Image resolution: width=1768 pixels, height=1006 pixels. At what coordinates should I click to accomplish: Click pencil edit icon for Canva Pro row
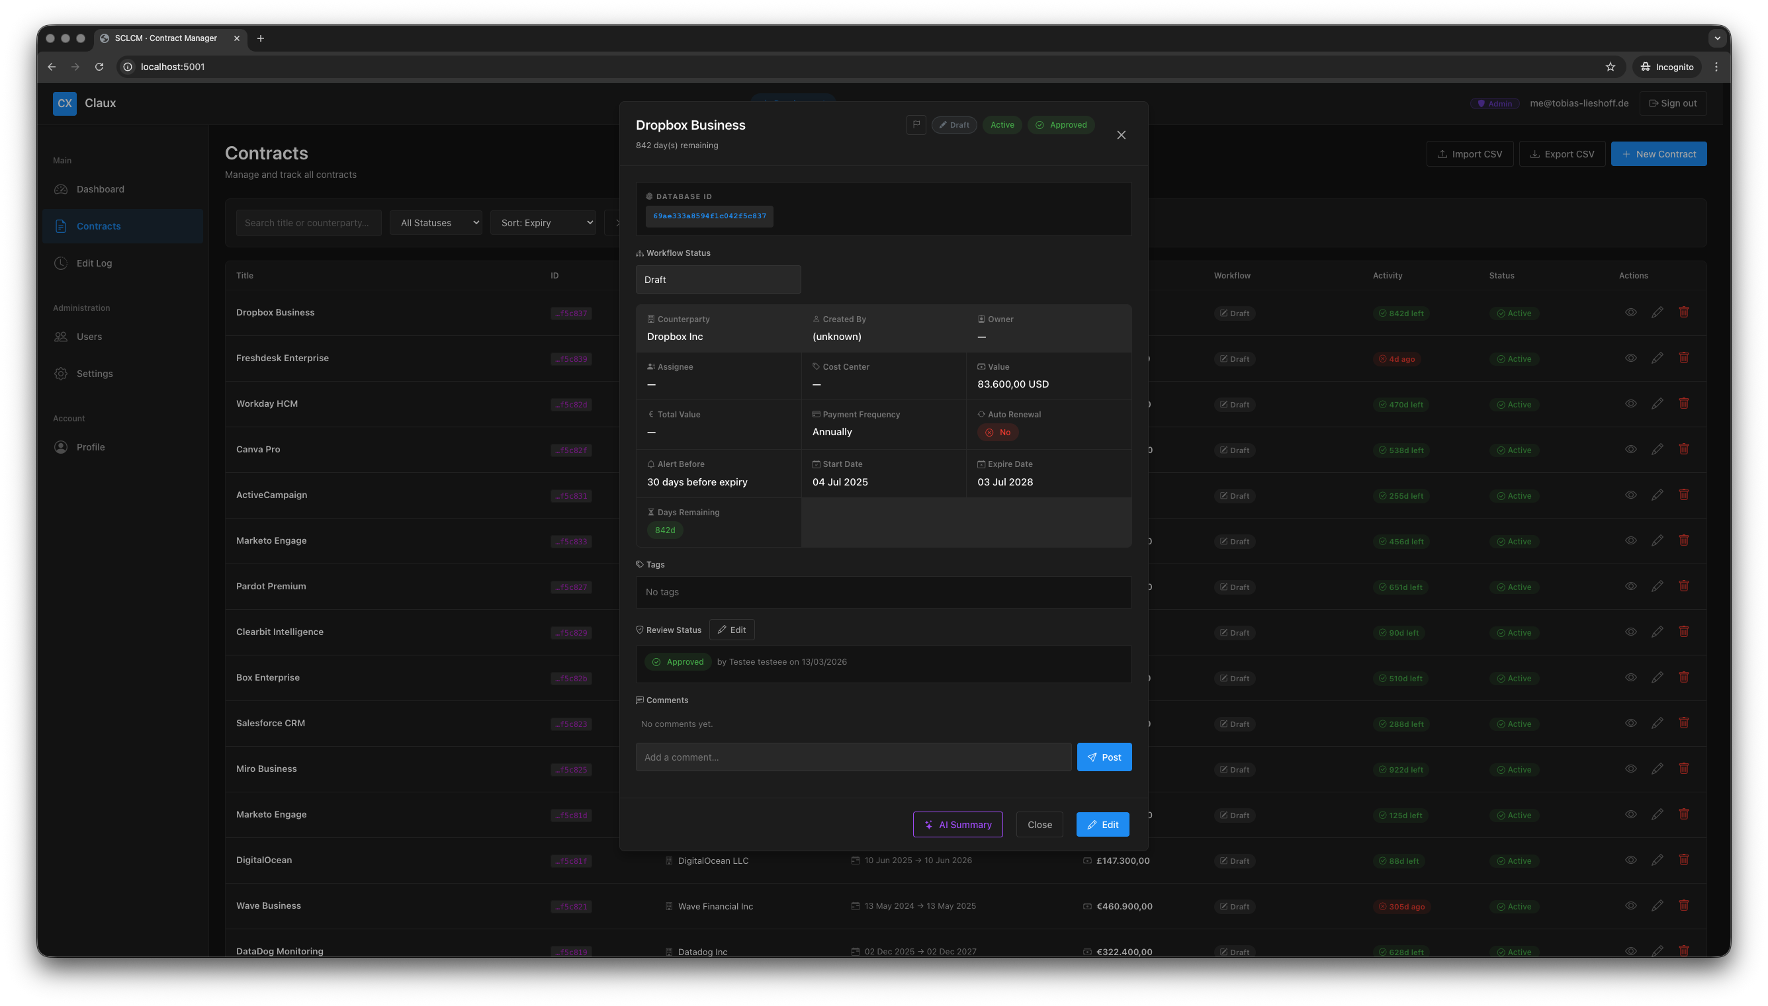click(1657, 449)
